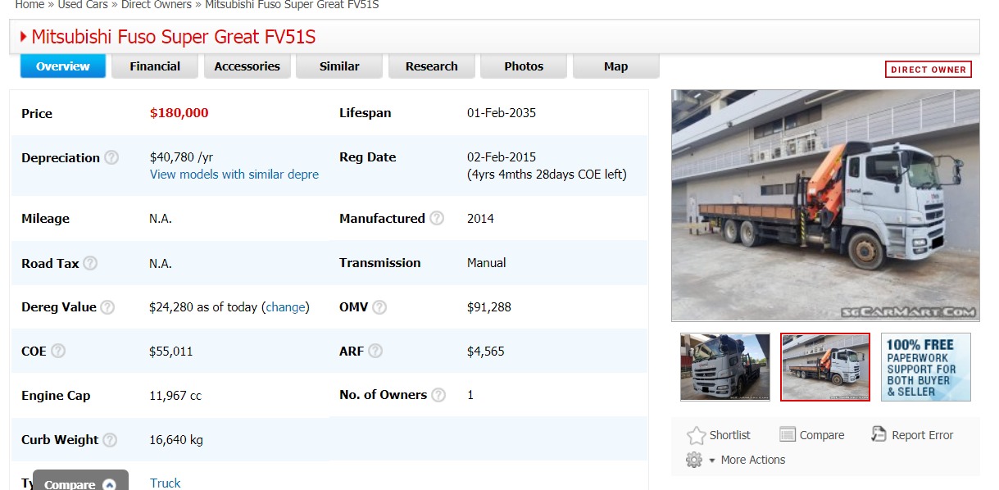Click View models with similar depre link

[x=234, y=175]
